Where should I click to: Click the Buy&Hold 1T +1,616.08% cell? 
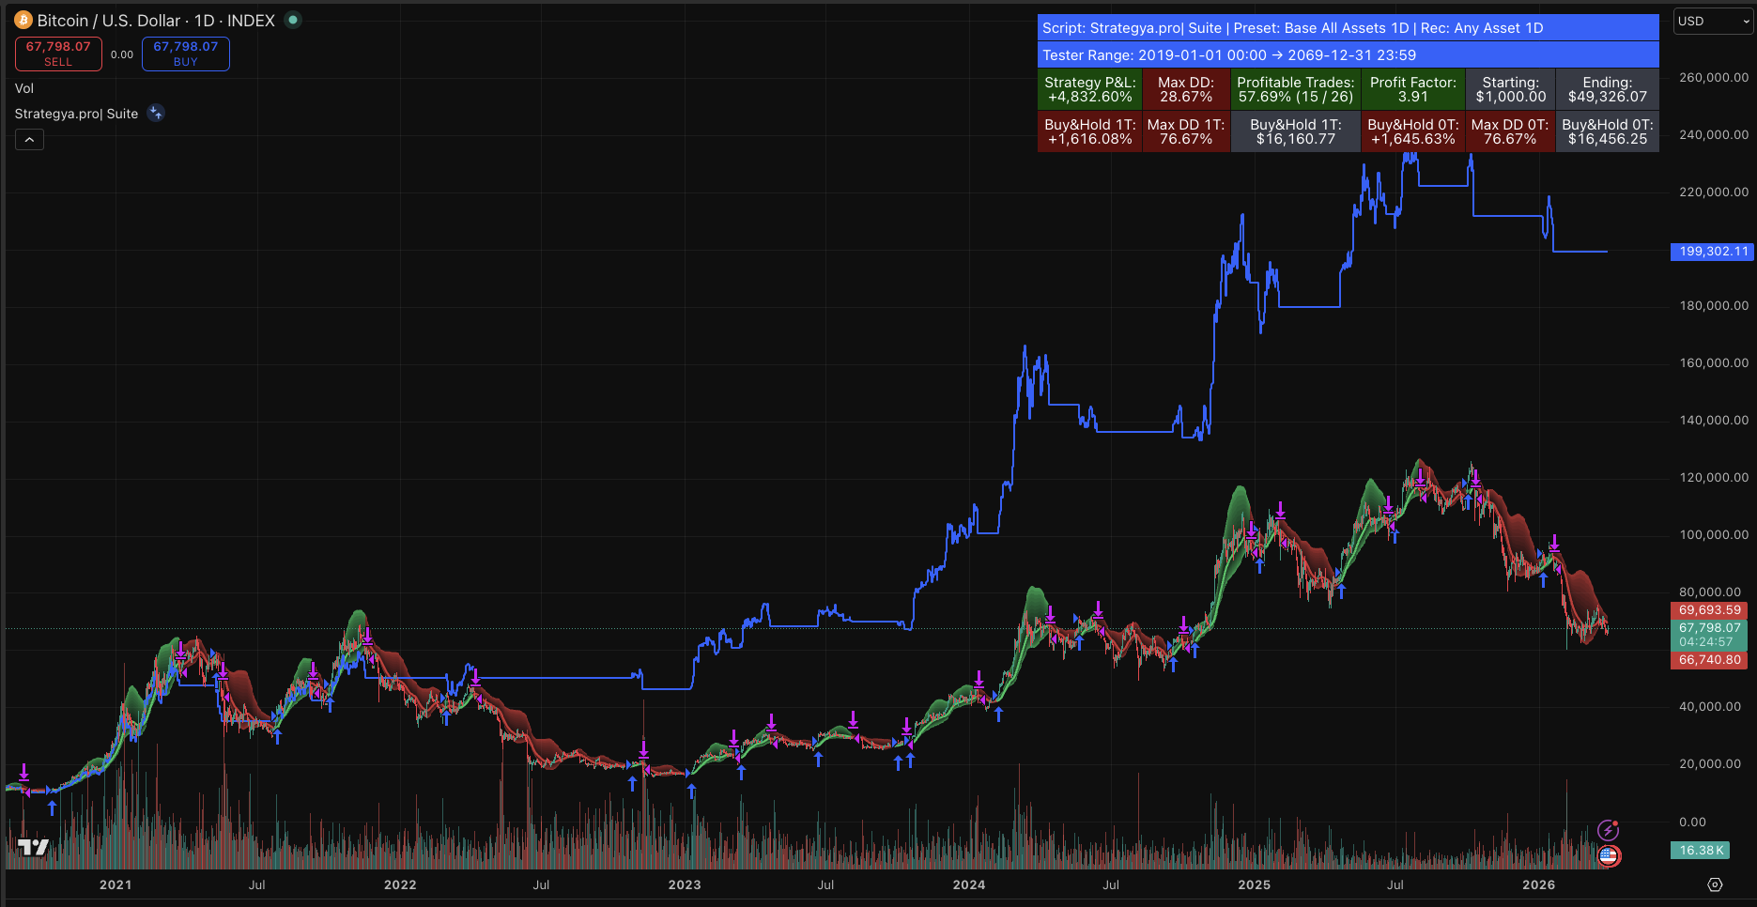pyautogui.click(x=1089, y=131)
